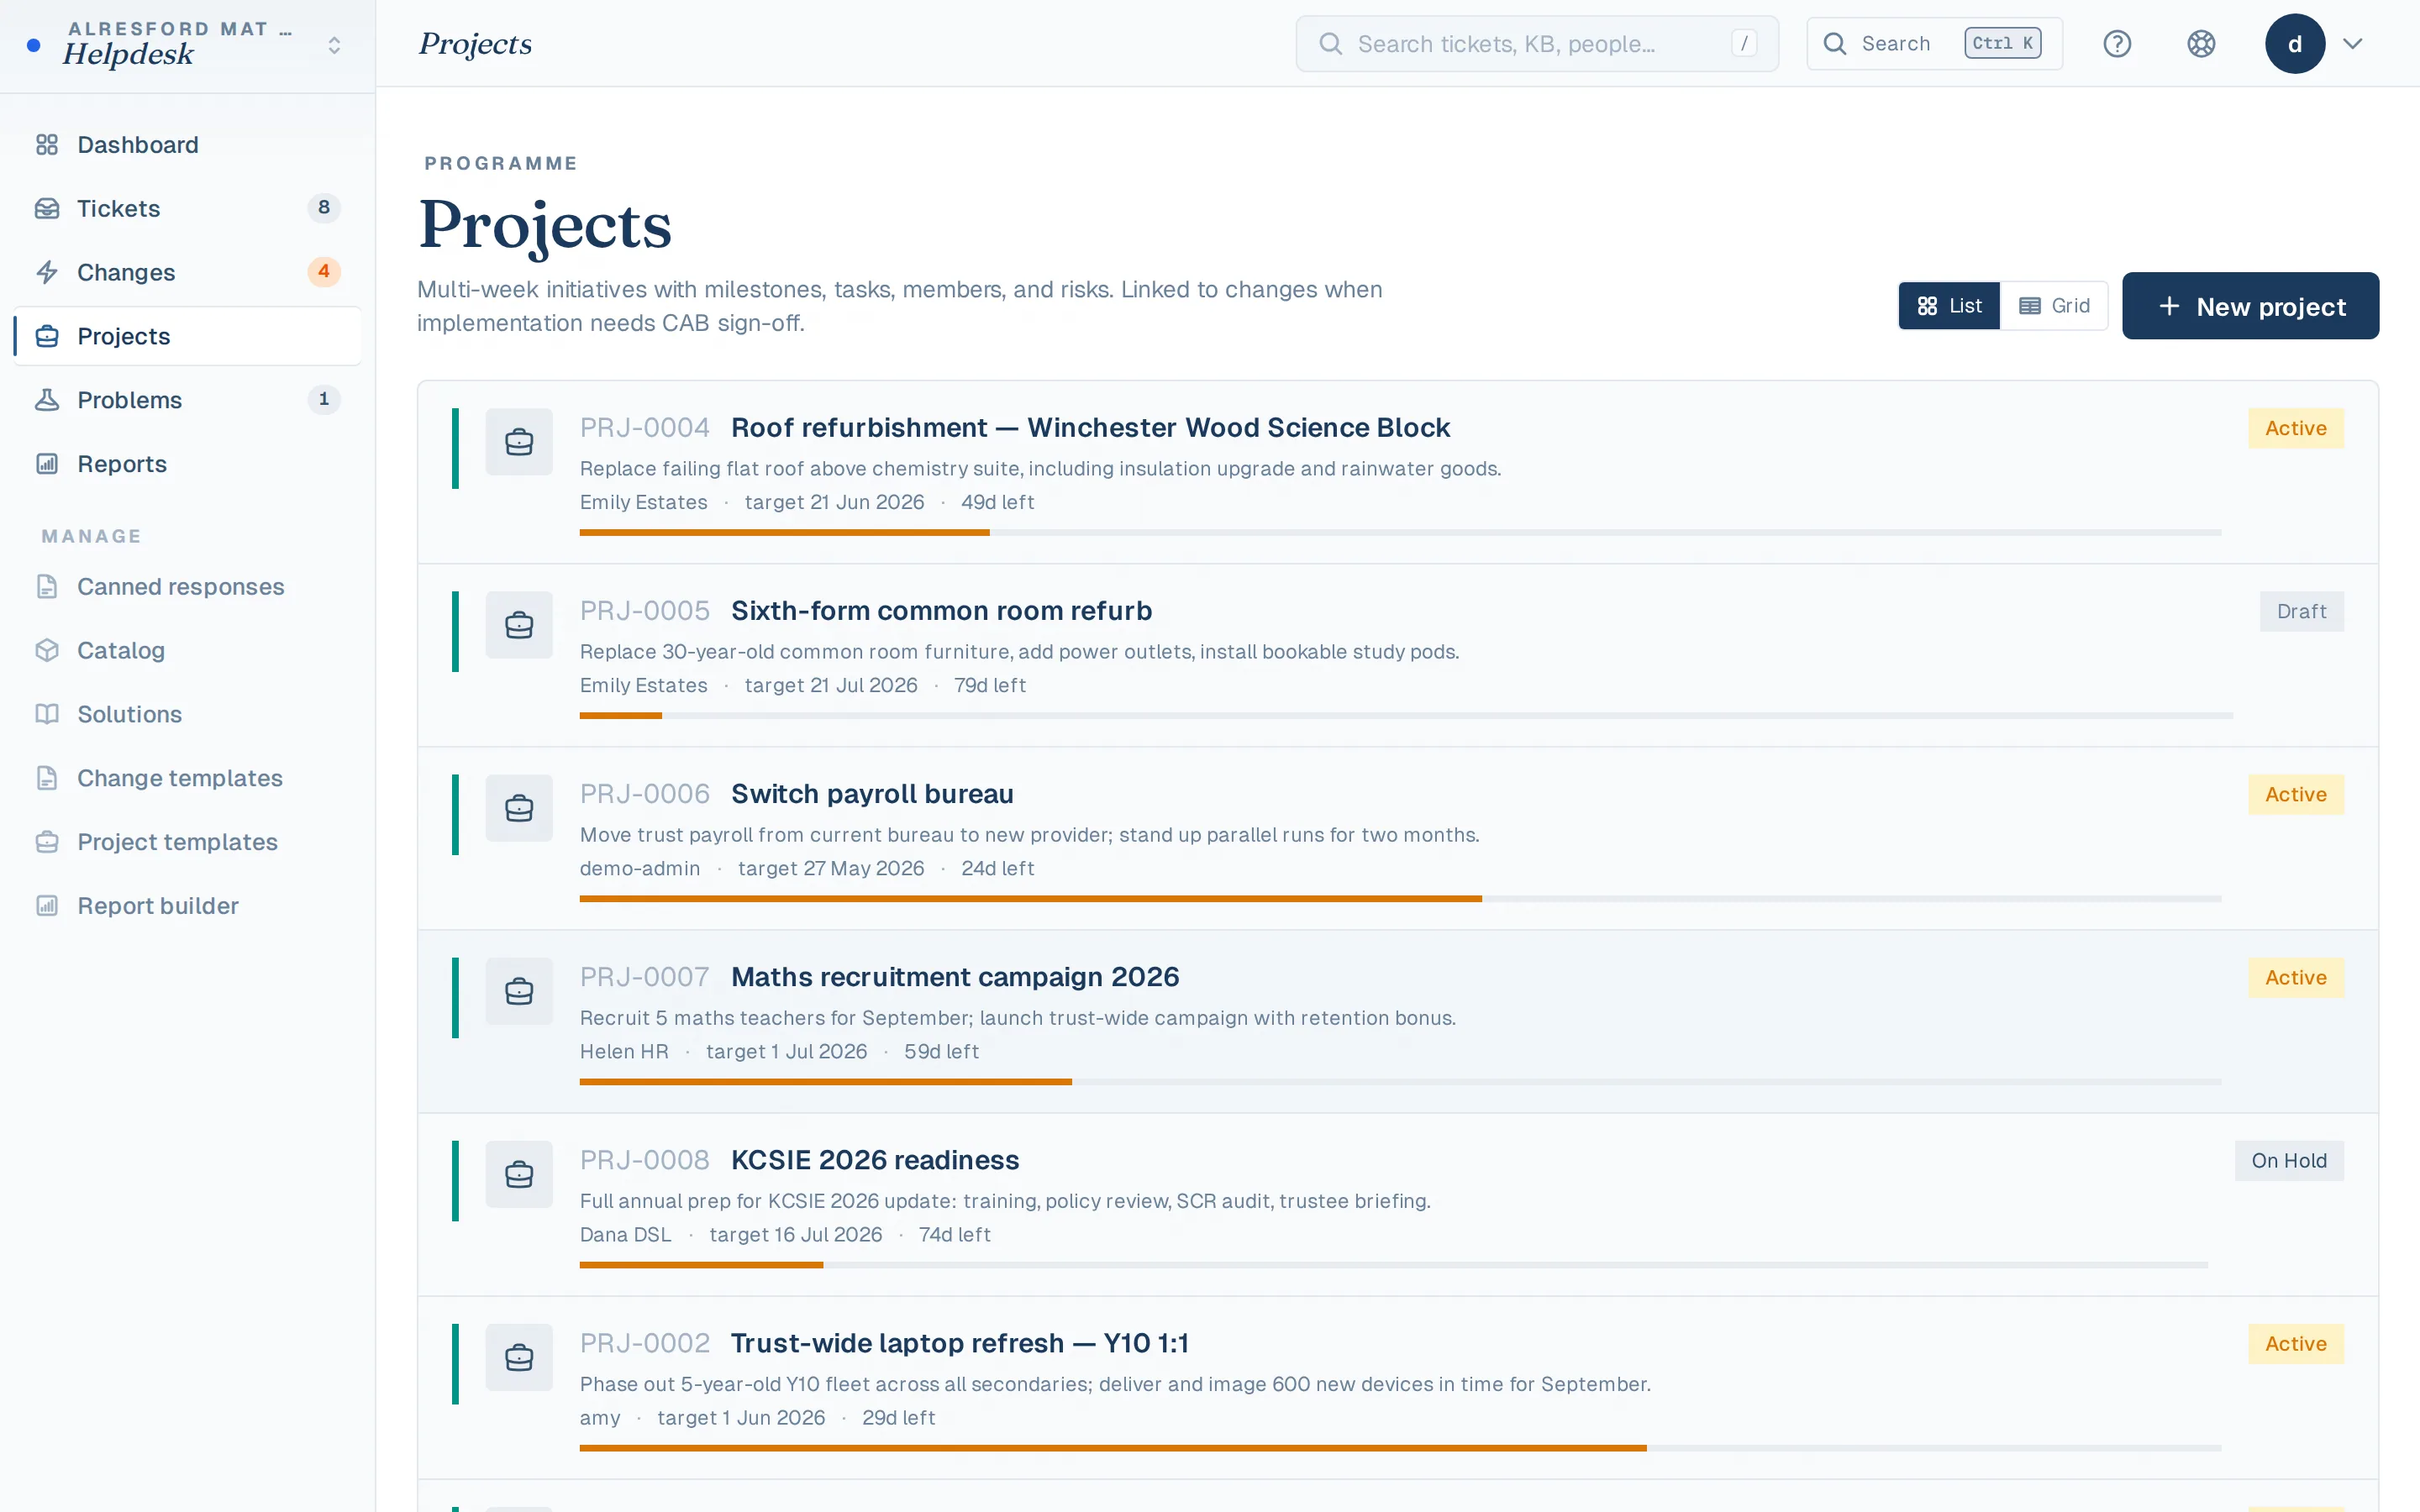Image resolution: width=2420 pixels, height=1512 pixels.
Task: Click the help question mark icon
Action: pos(2117,44)
